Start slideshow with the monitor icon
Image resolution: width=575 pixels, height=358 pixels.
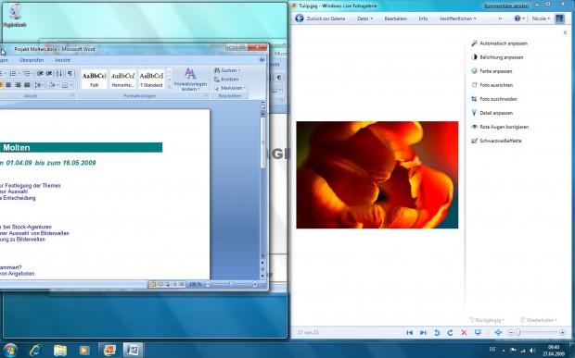click(478, 332)
